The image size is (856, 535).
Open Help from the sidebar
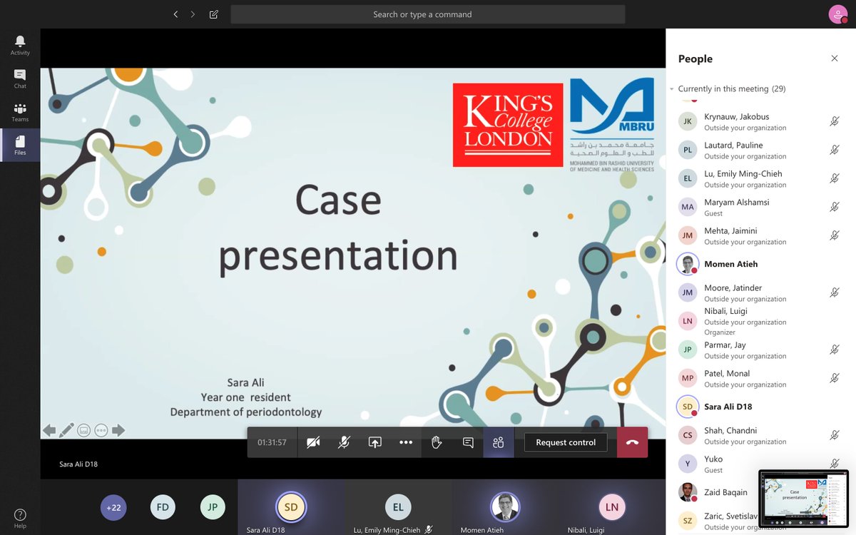tap(20, 519)
